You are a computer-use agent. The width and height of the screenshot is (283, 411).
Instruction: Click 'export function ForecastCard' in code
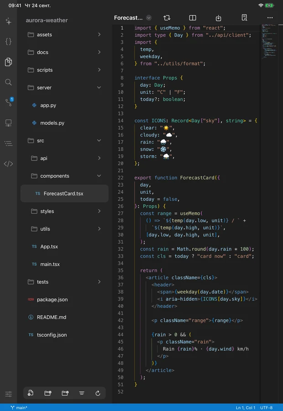tap(174, 178)
